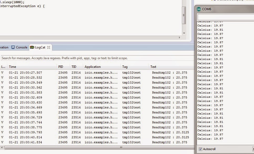
Task: Click the Arduino icon in the COM6 title bar
Action: coord(199,9)
